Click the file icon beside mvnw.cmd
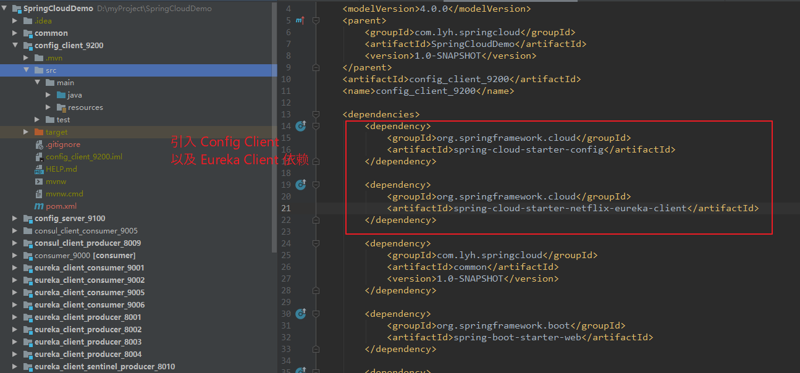Image resolution: width=800 pixels, height=373 pixels. 39,194
